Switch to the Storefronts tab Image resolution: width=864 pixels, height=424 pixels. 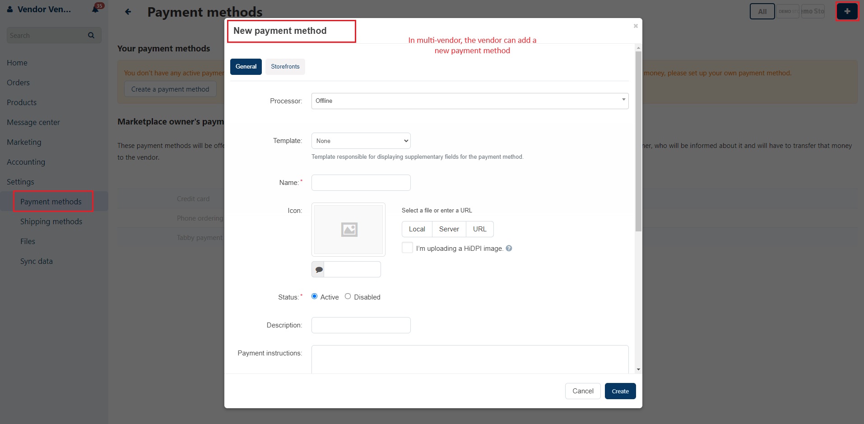coord(285,67)
